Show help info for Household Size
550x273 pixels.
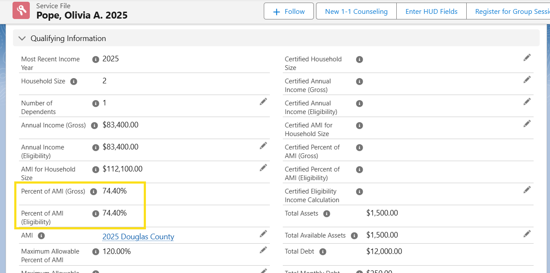pyautogui.click(x=74, y=82)
